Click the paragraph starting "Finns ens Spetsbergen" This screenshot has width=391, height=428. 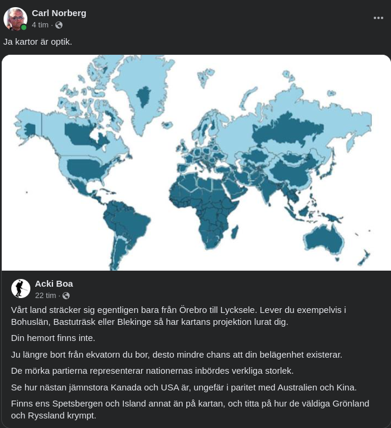click(x=190, y=410)
